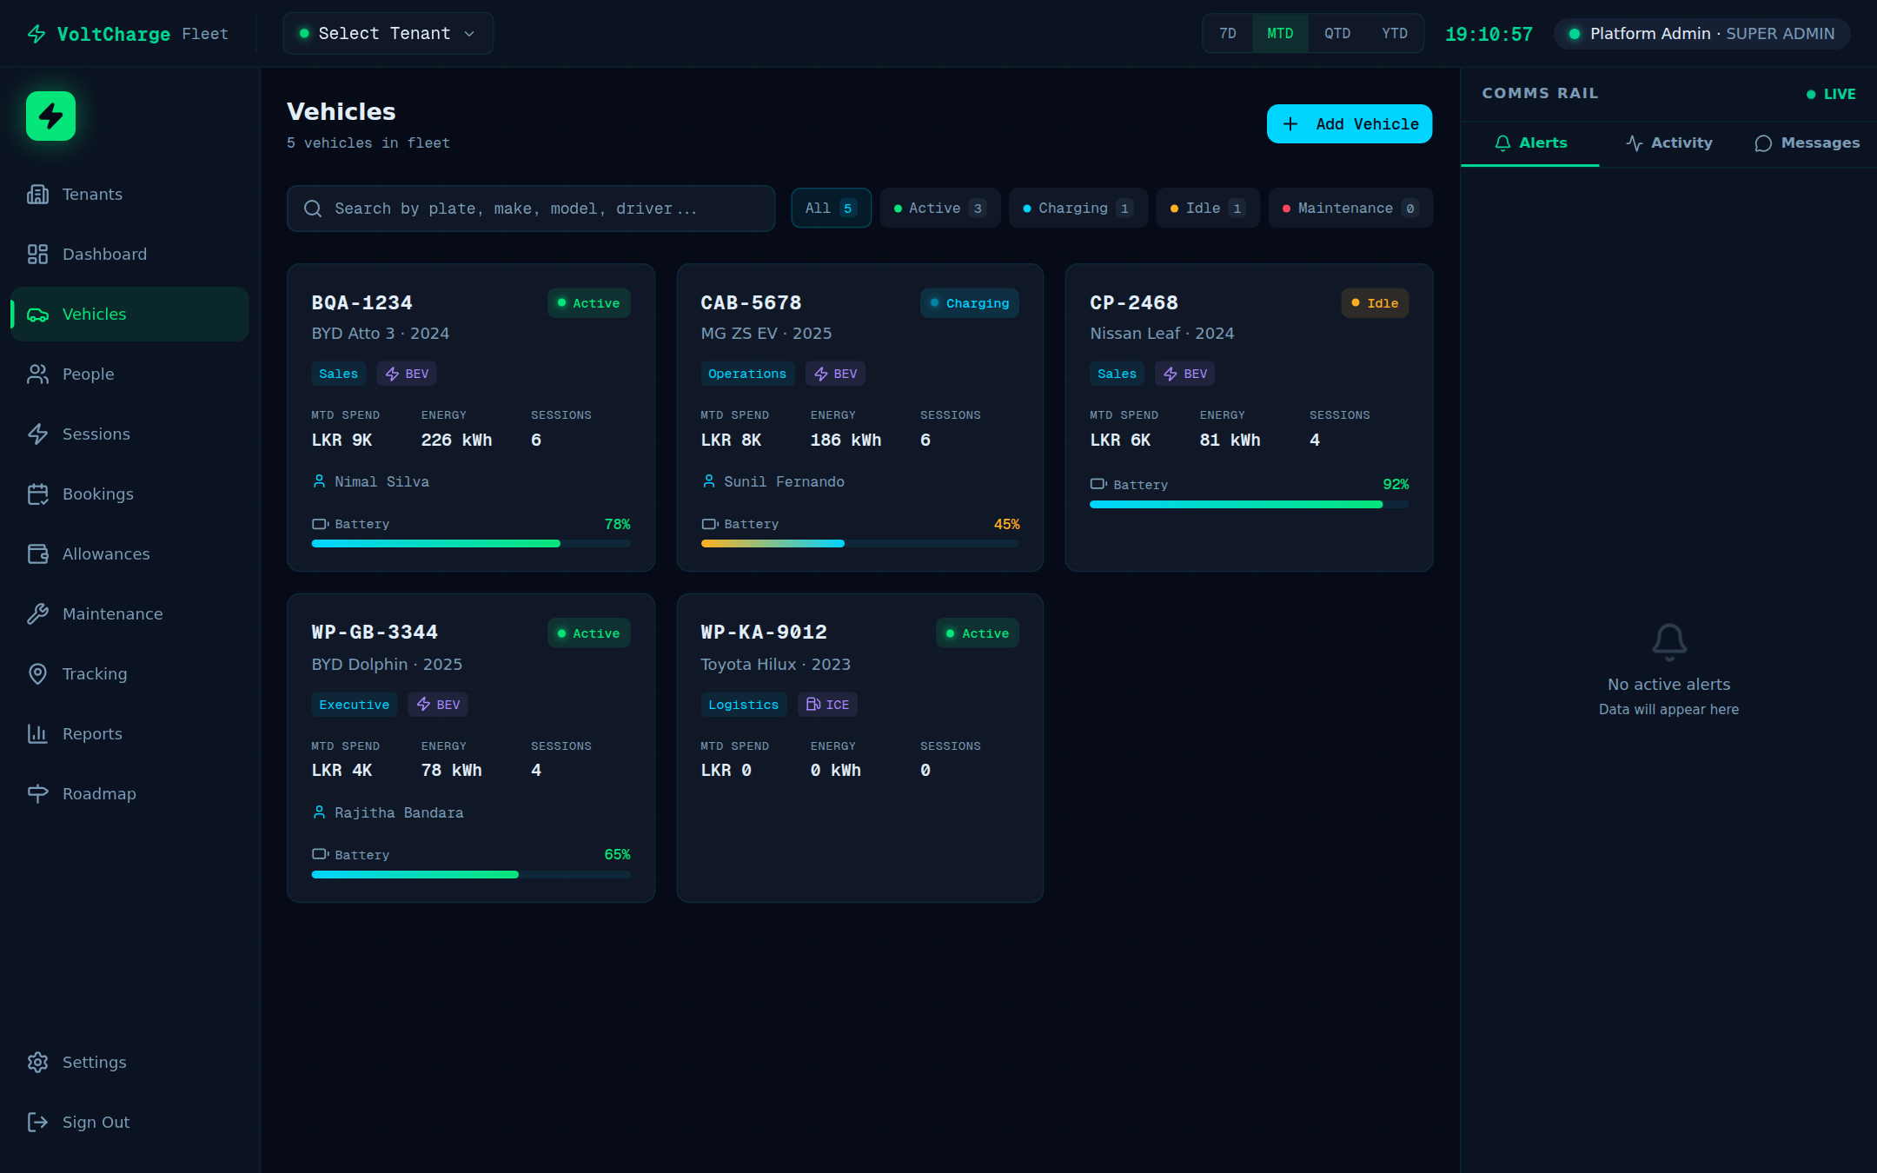
Task: Click the BQA-1234 battery progress bar
Action: [x=470, y=543]
